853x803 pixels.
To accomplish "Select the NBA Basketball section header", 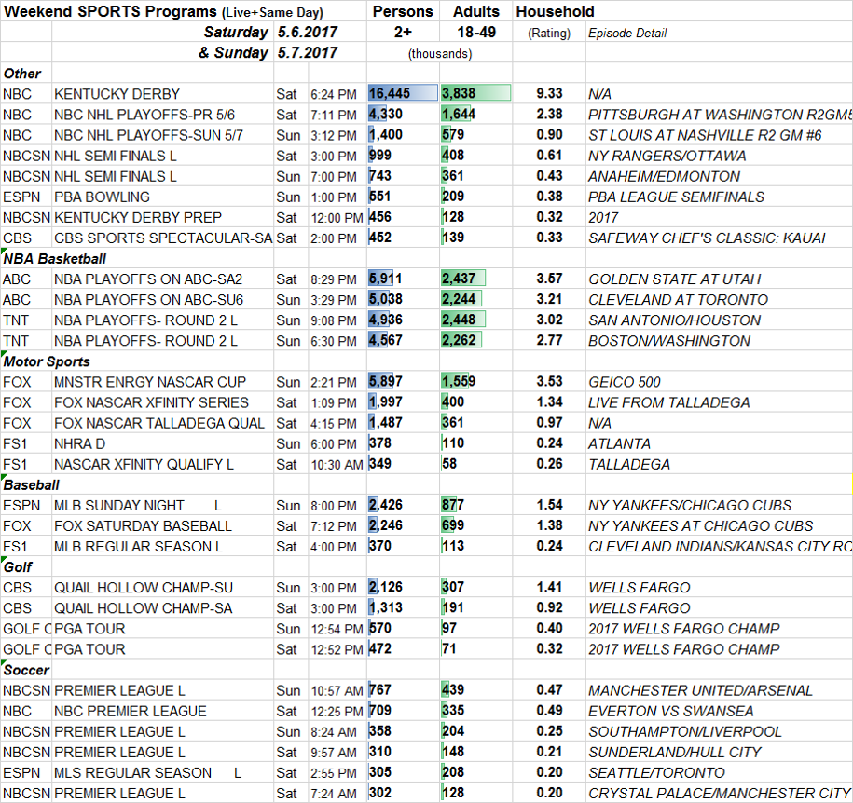I will click(54, 259).
